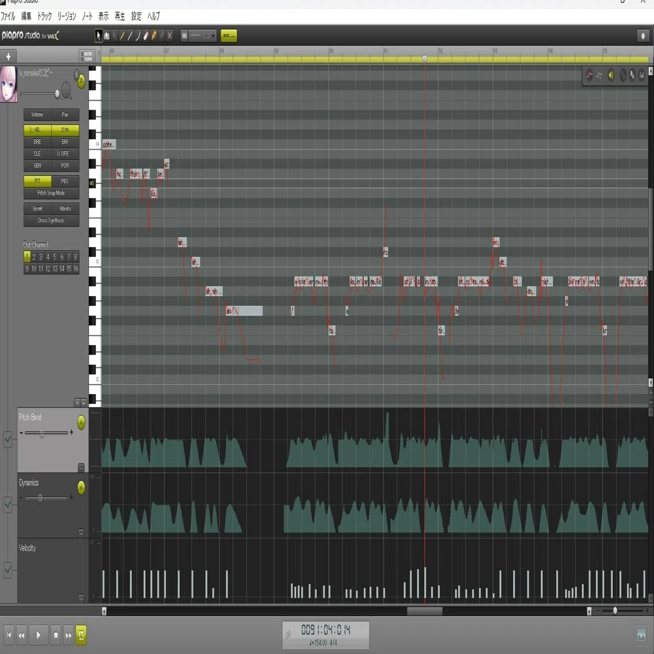Collapse the Dynamics lane with the minus button
Image resolution: width=654 pixels, height=654 pixels.
pos(81,532)
